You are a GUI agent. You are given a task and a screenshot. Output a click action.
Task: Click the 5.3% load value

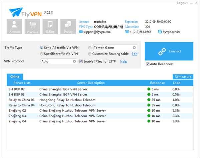click(x=176, y=110)
